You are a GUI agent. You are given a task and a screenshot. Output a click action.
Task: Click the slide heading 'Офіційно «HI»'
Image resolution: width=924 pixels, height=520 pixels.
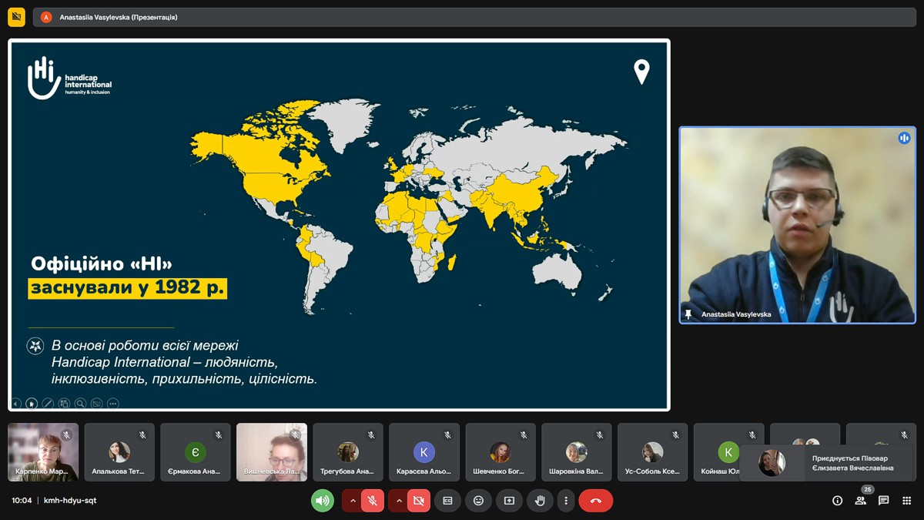102,264
